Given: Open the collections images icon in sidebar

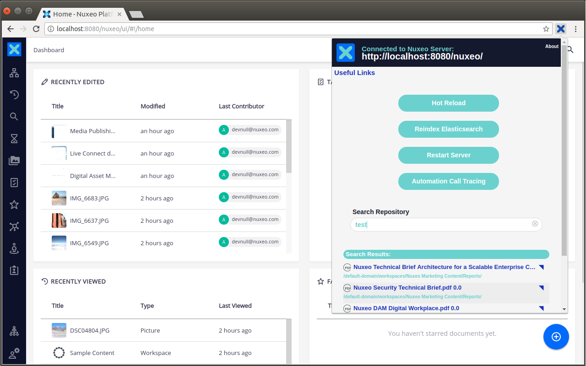Looking at the screenshot, I should pos(14,161).
